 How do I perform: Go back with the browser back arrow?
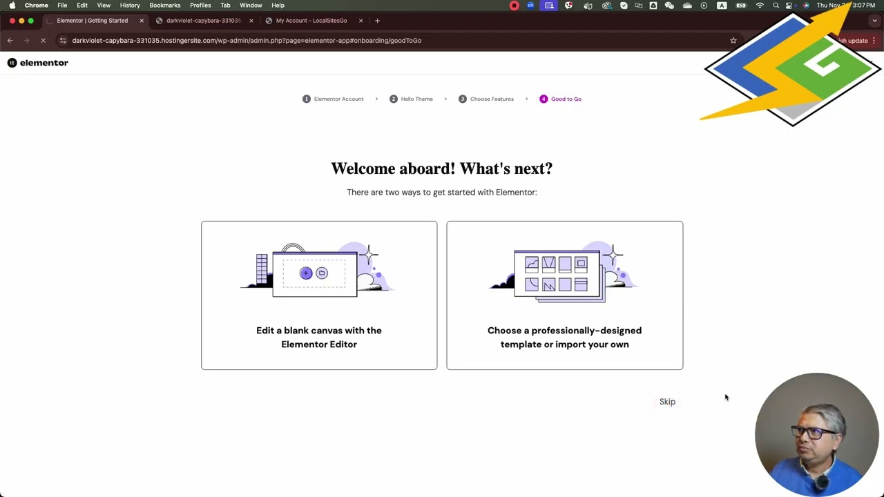(10, 41)
